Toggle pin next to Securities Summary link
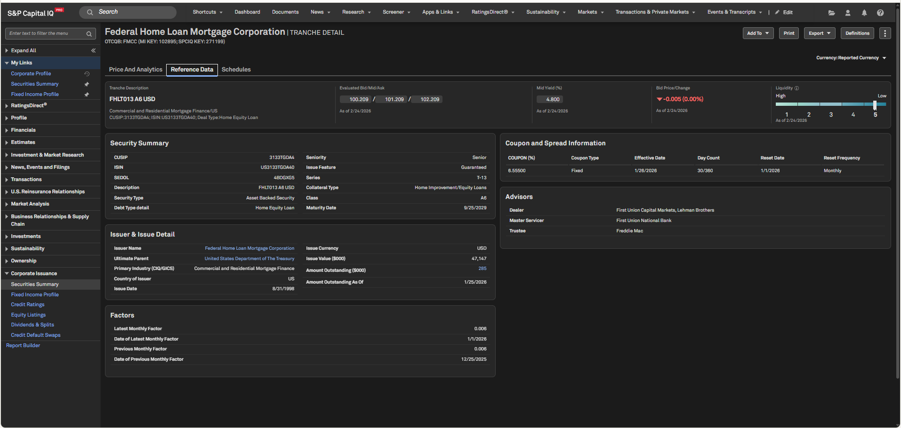 [87, 84]
